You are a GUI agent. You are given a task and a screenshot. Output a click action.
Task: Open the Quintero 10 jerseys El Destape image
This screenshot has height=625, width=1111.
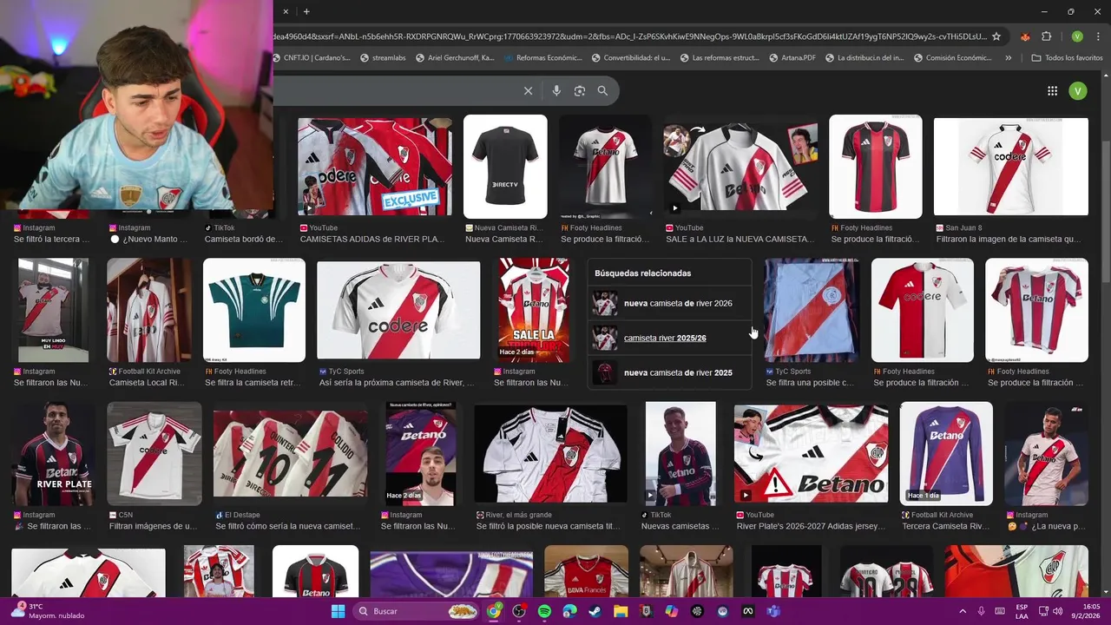pyautogui.click(x=290, y=453)
